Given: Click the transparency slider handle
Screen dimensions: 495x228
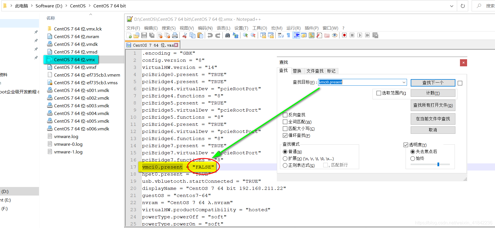Looking at the screenshot, I should pyautogui.click(x=438, y=164).
